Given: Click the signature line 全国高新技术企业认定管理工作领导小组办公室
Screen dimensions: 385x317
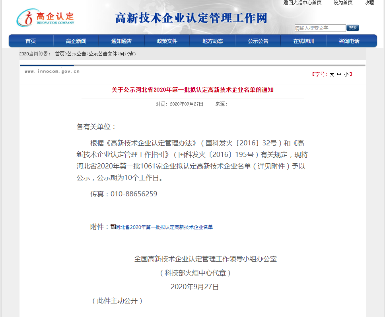Looking at the screenshot, I should (206, 259).
